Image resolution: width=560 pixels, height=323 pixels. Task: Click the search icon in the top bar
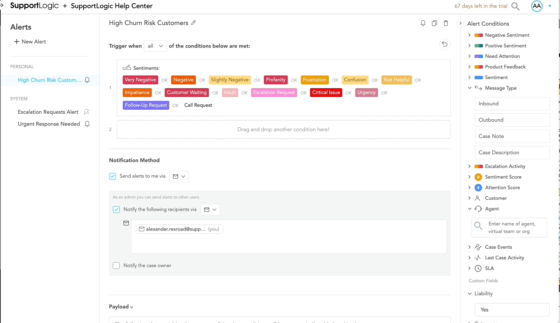pos(515,6)
